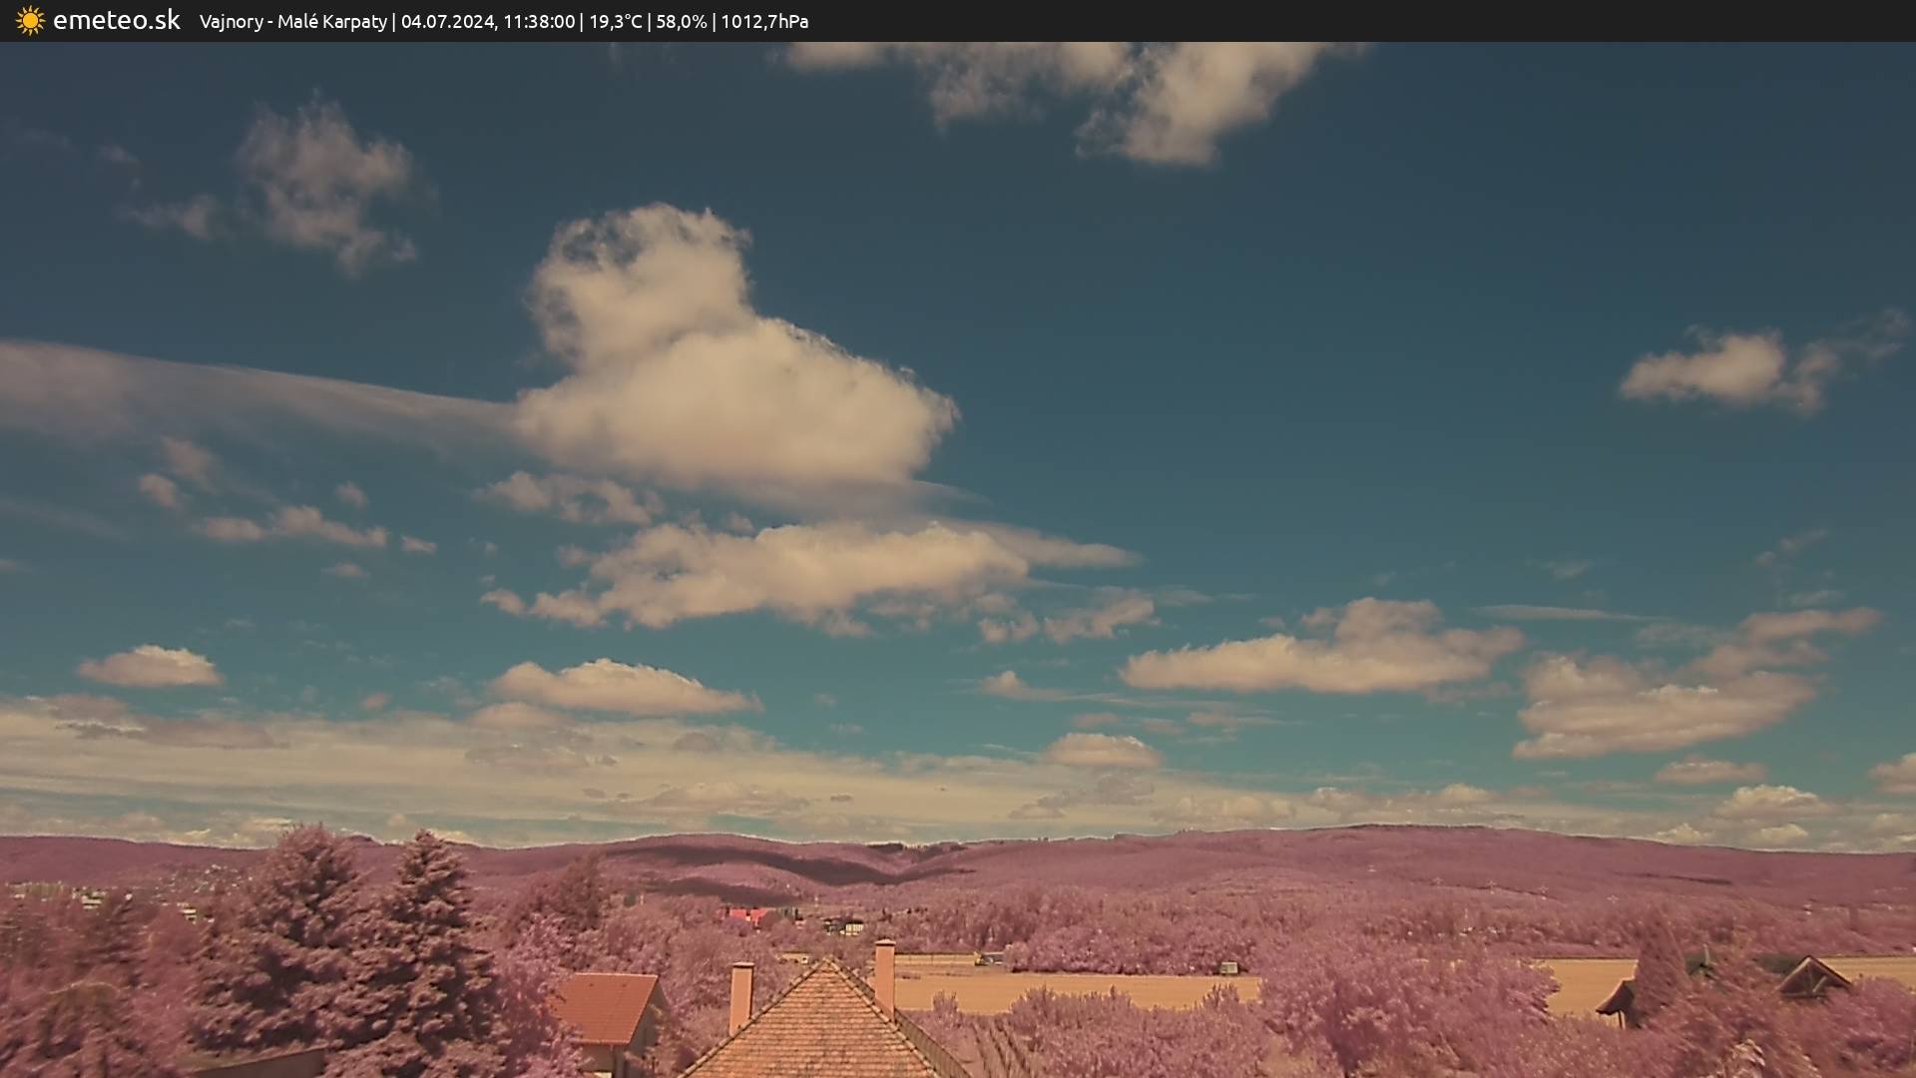The width and height of the screenshot is (1916, 1078).
Task: Click the left chimney on the tiled roof
Action: pos(740,996)
